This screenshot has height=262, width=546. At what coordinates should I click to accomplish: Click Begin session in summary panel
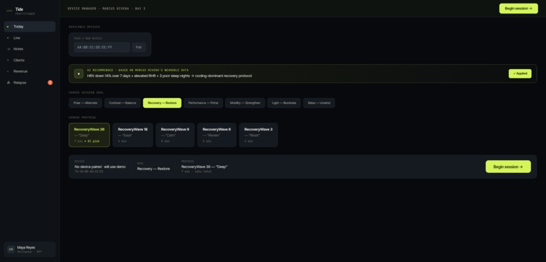click(508, 167)
